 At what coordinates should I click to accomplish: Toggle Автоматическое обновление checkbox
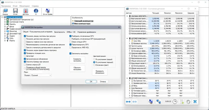25,59
